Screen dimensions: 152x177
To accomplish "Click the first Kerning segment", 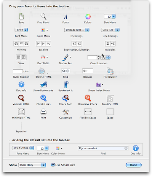I will (x=16, y=44).
